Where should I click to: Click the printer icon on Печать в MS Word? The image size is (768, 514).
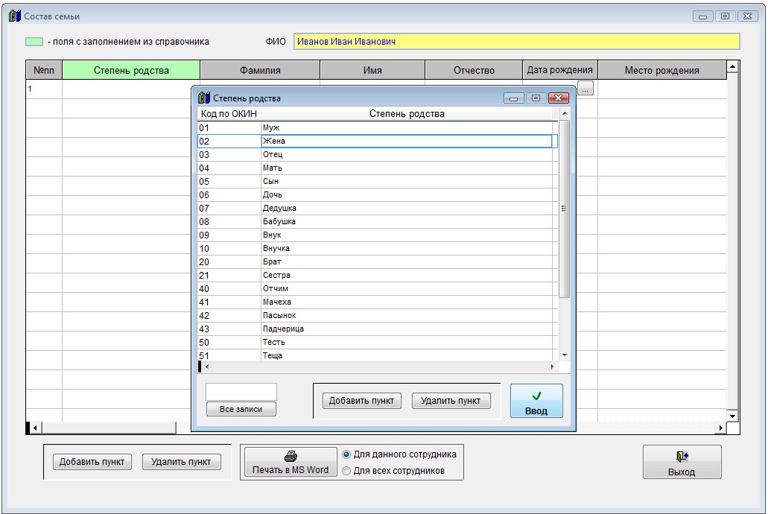[291, 456]
